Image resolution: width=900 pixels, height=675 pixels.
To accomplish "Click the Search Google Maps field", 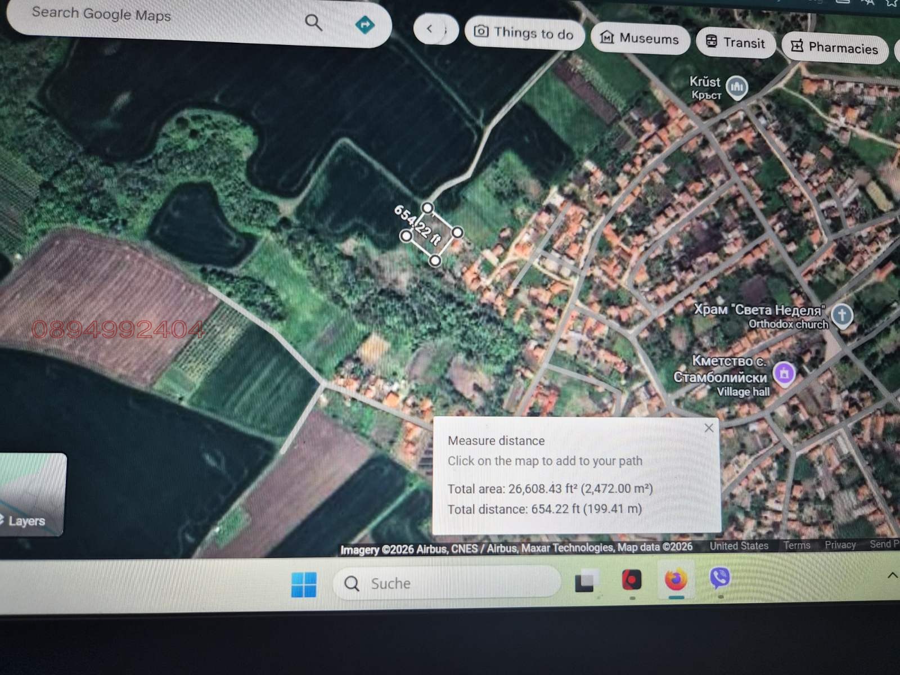I will [157, 16].
